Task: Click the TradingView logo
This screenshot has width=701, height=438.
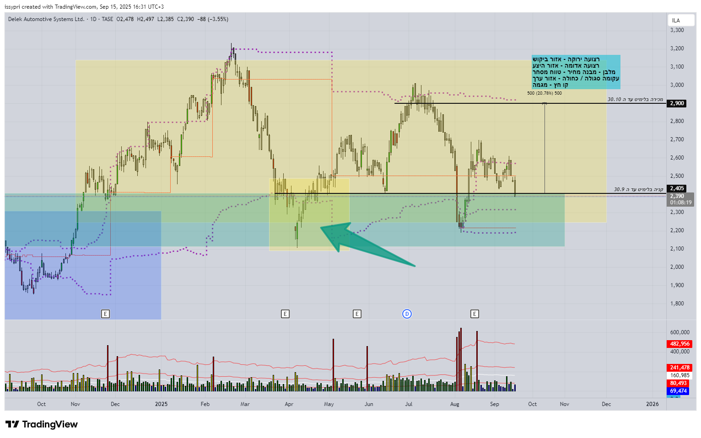Action: tap(42, 424)
